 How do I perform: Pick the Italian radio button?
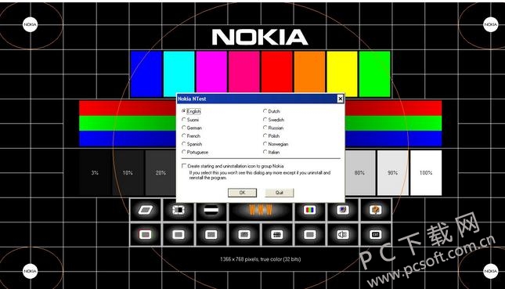pyautogui.click(x=265, y=152)
